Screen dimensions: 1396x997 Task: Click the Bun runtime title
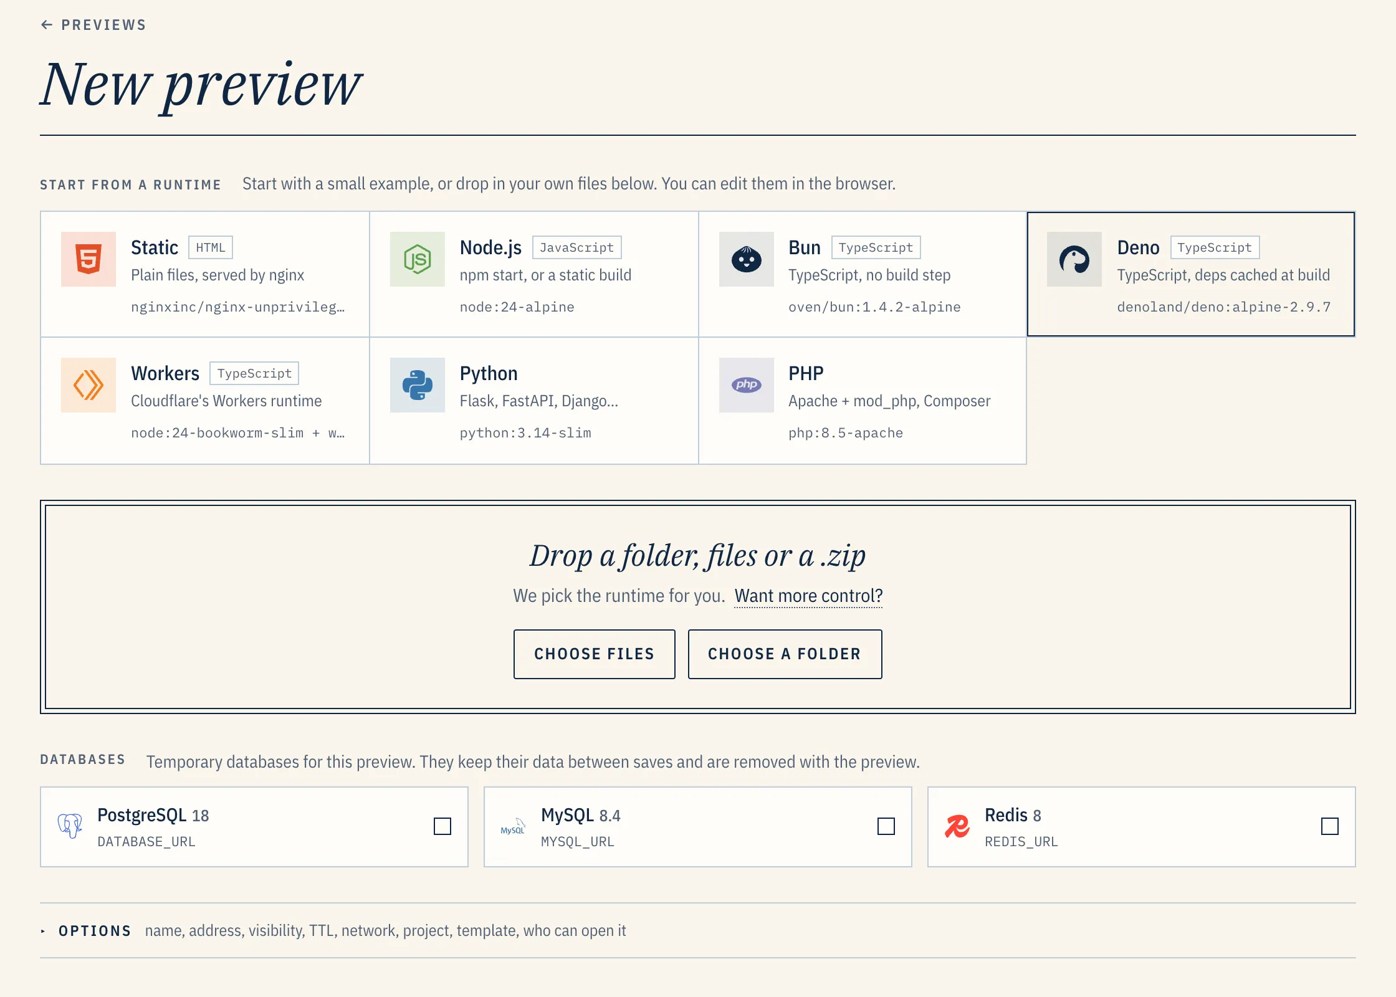pyautogui.click(x=805, y=247)
